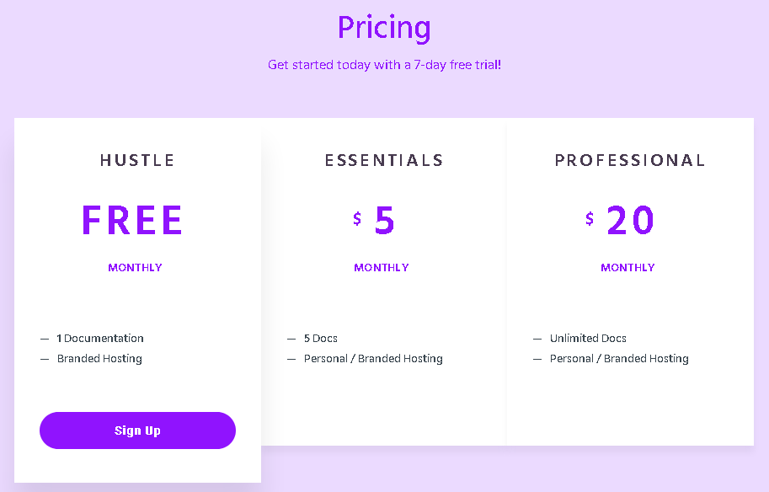Click Personal / Branded Hosting under Professional

click(619, 359)
